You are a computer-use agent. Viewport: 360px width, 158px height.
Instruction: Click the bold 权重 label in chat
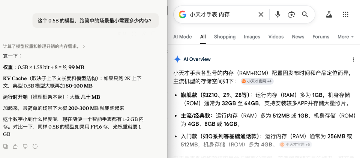pos(8,67)
